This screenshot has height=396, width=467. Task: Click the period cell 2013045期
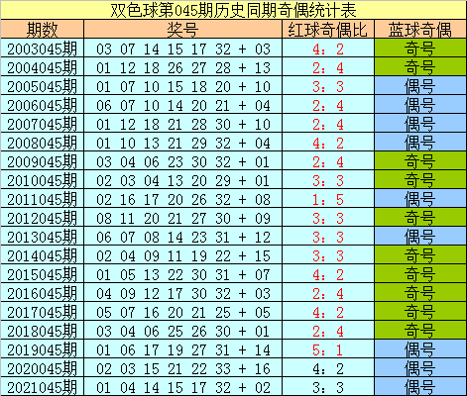(x=42, y=237)
